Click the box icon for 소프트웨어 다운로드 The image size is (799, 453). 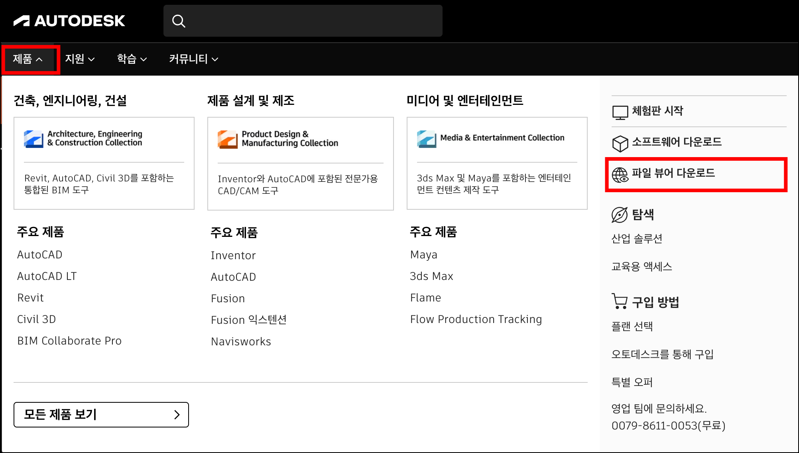pyautogui.click(x=620, y=143)
